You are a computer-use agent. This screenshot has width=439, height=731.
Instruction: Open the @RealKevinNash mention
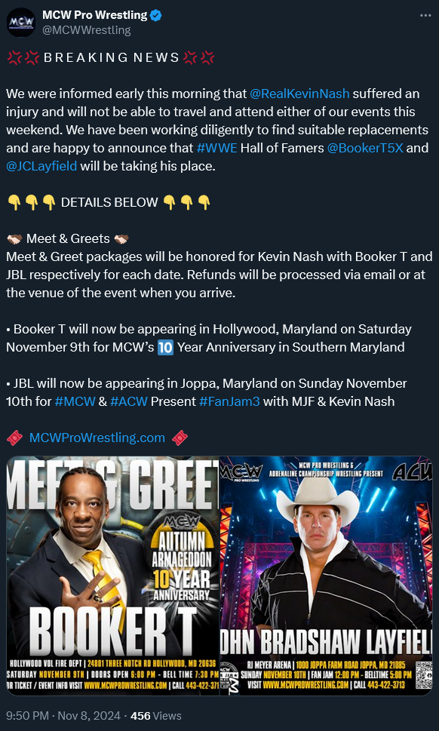click(299, 94)
